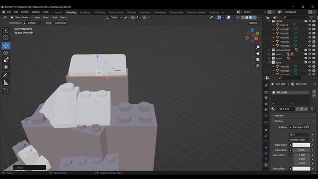318x179 pixels.
Task: Select the Annotate tool
Action: click(x=6, y=75)
